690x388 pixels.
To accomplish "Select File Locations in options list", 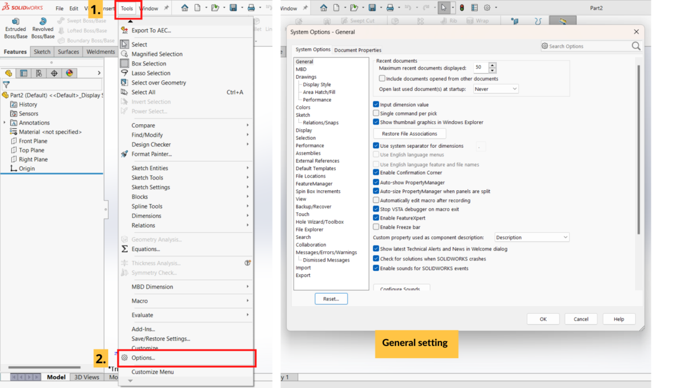I will [x=310, y=176].
